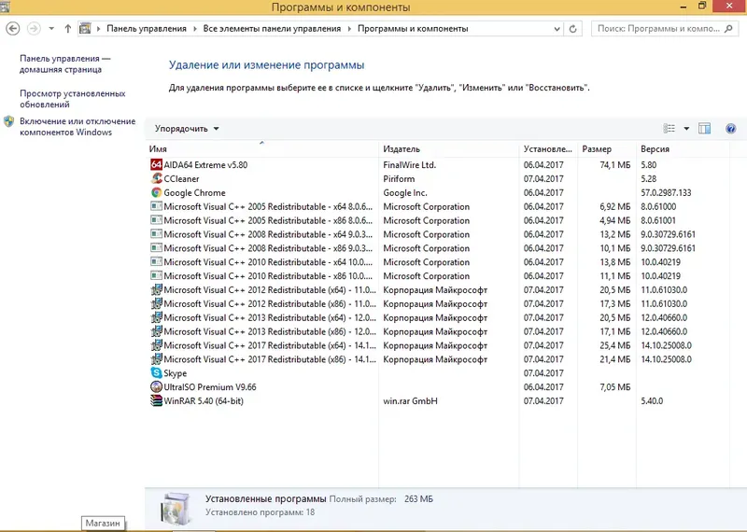Click icon of Visual C++ 2012 (x64) entry

click(156, 289)
